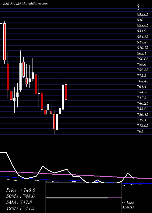This screenshot has width=152, height=213.
Task: Click the 50MA : 748.6 readout
Action: (x=20, y=196)
